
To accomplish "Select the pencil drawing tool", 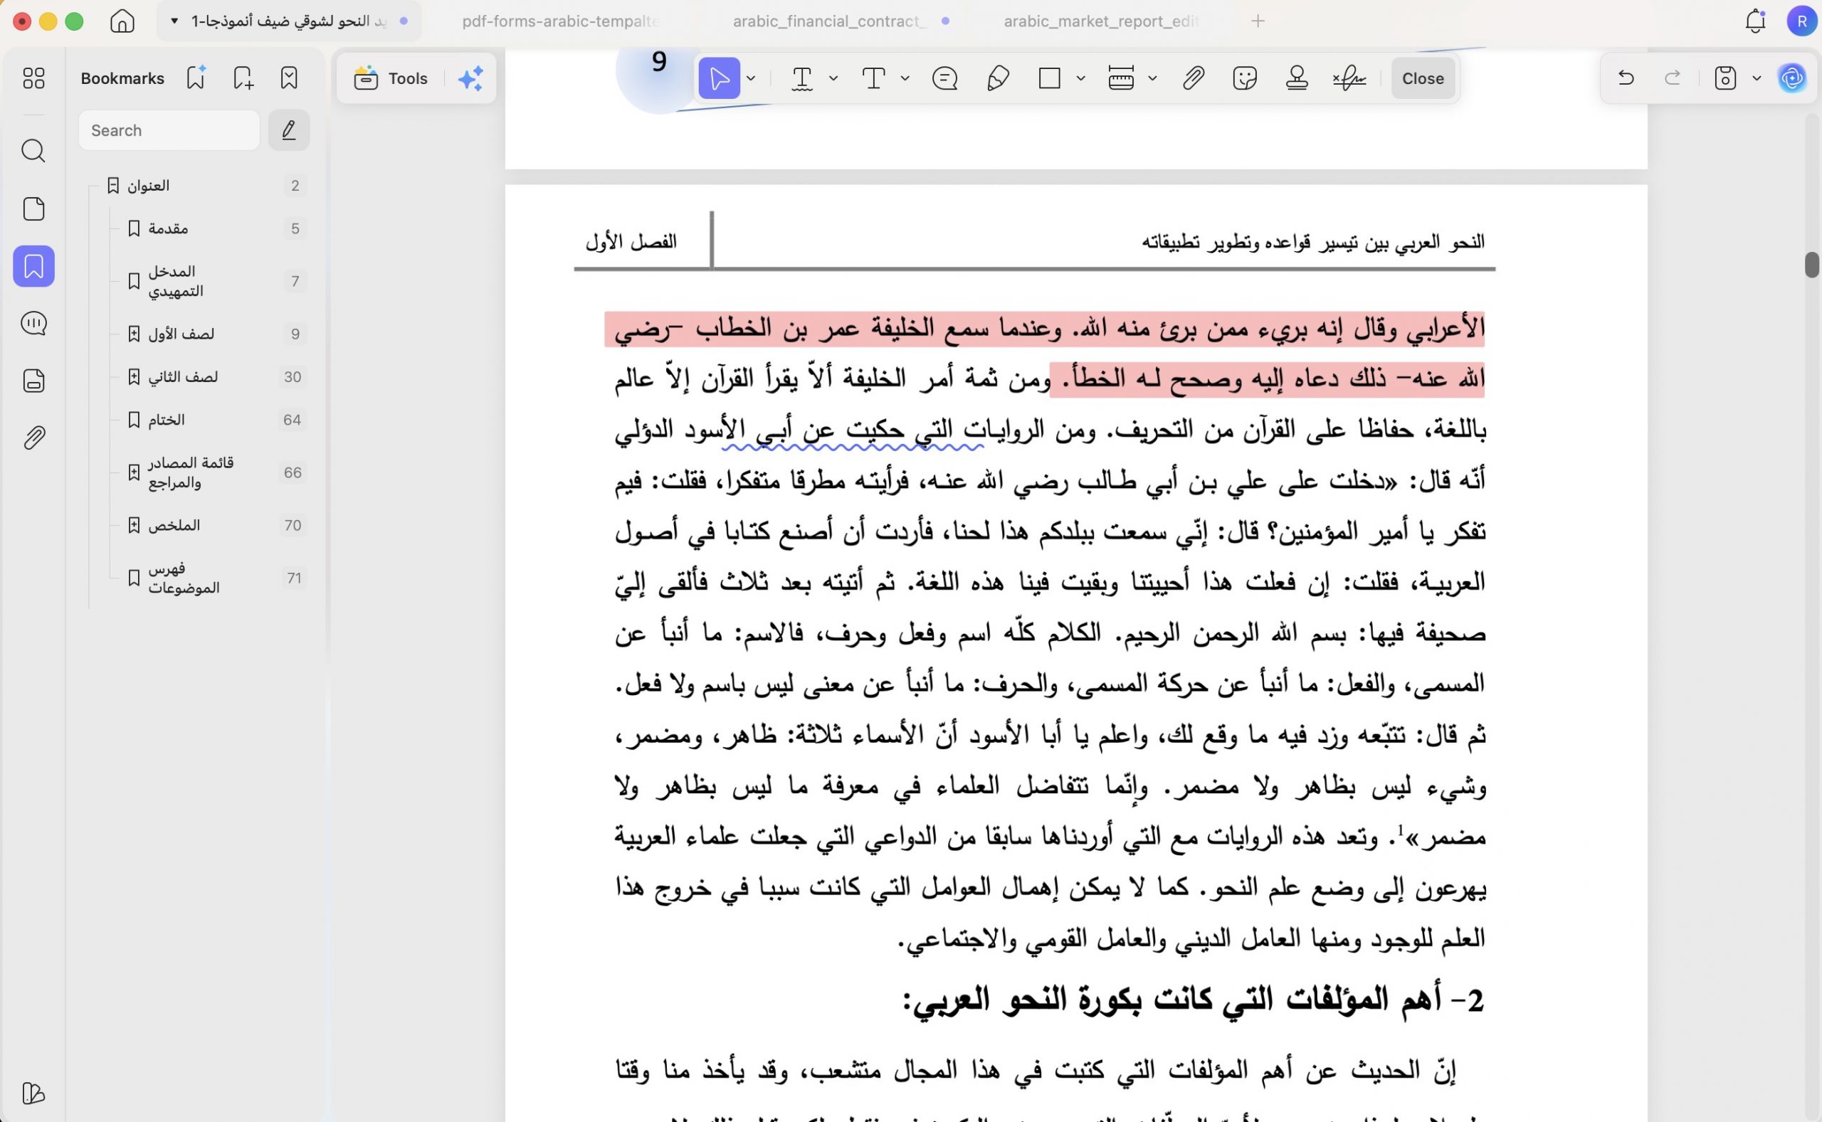I will point(999,78).
